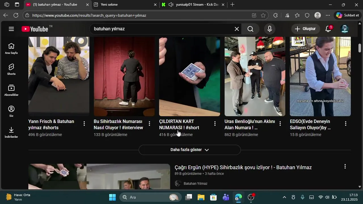Play the Yann Frisch short thumbnail
Screen dimensions: 363x204
pyautogui.click(x=59, y=76)
